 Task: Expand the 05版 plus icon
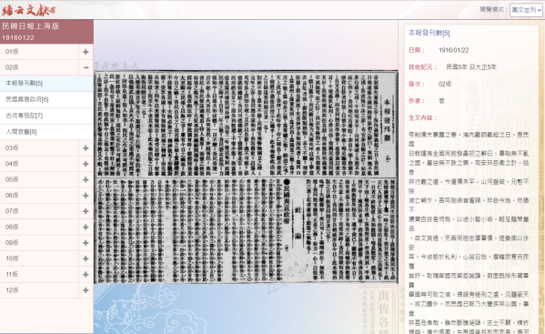tap(86, 179)
